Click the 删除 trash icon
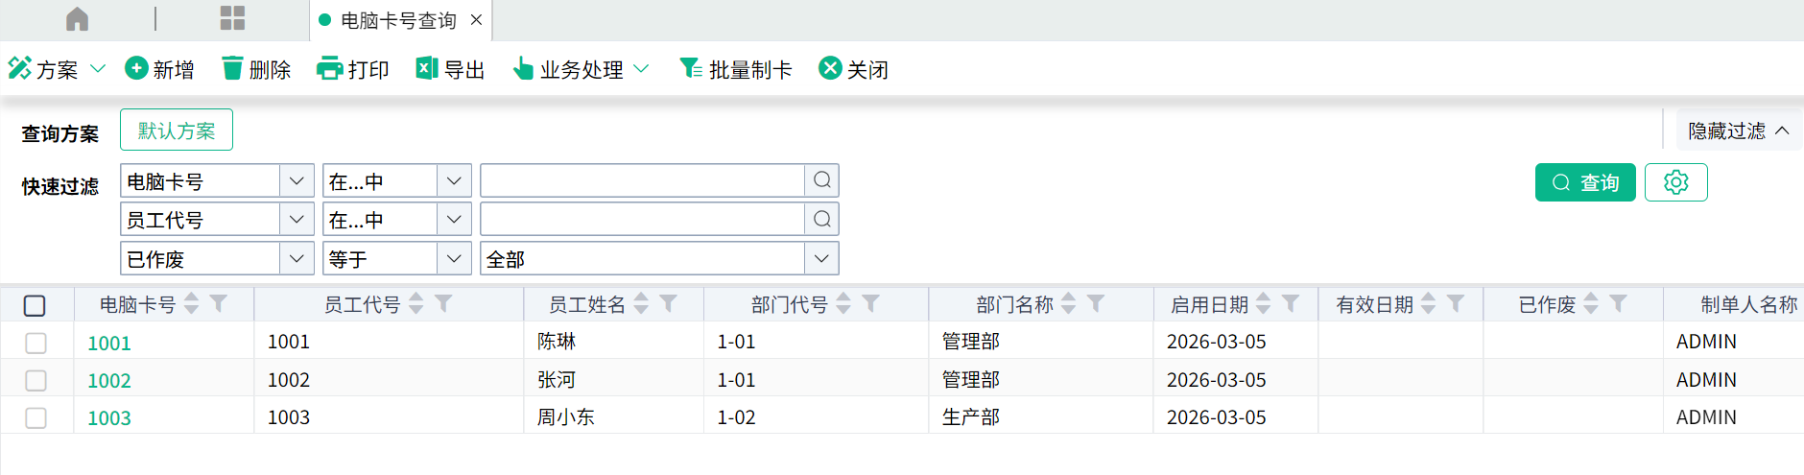Screen dimensions: 1804x475 pyautogui.click(x=232, y=68)
